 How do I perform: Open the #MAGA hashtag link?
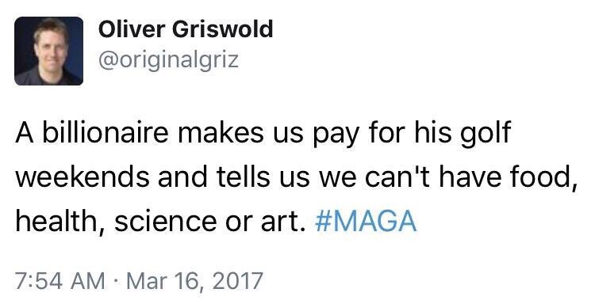366,221
